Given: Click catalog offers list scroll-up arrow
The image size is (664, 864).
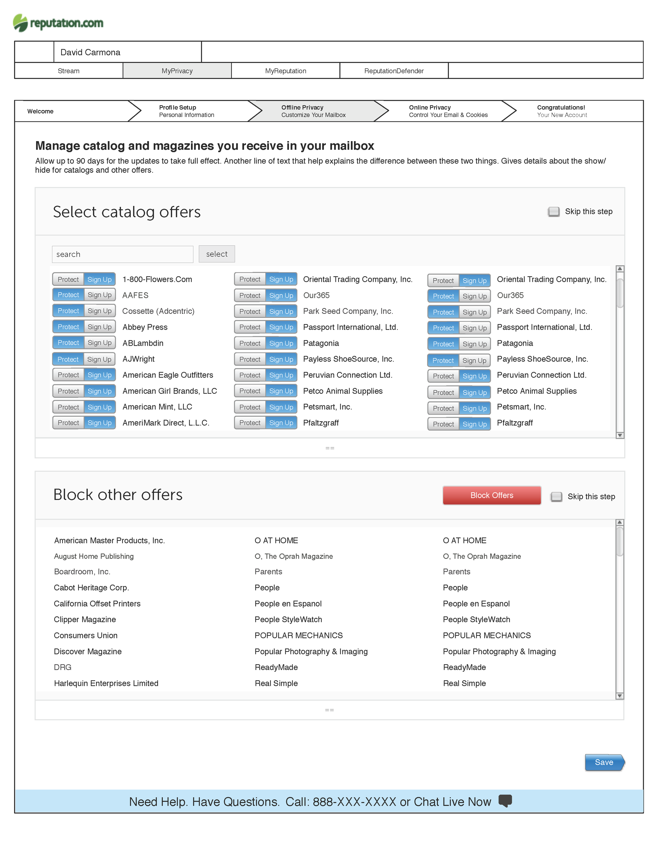Looking at the screenshot, I should coord(620,269).
